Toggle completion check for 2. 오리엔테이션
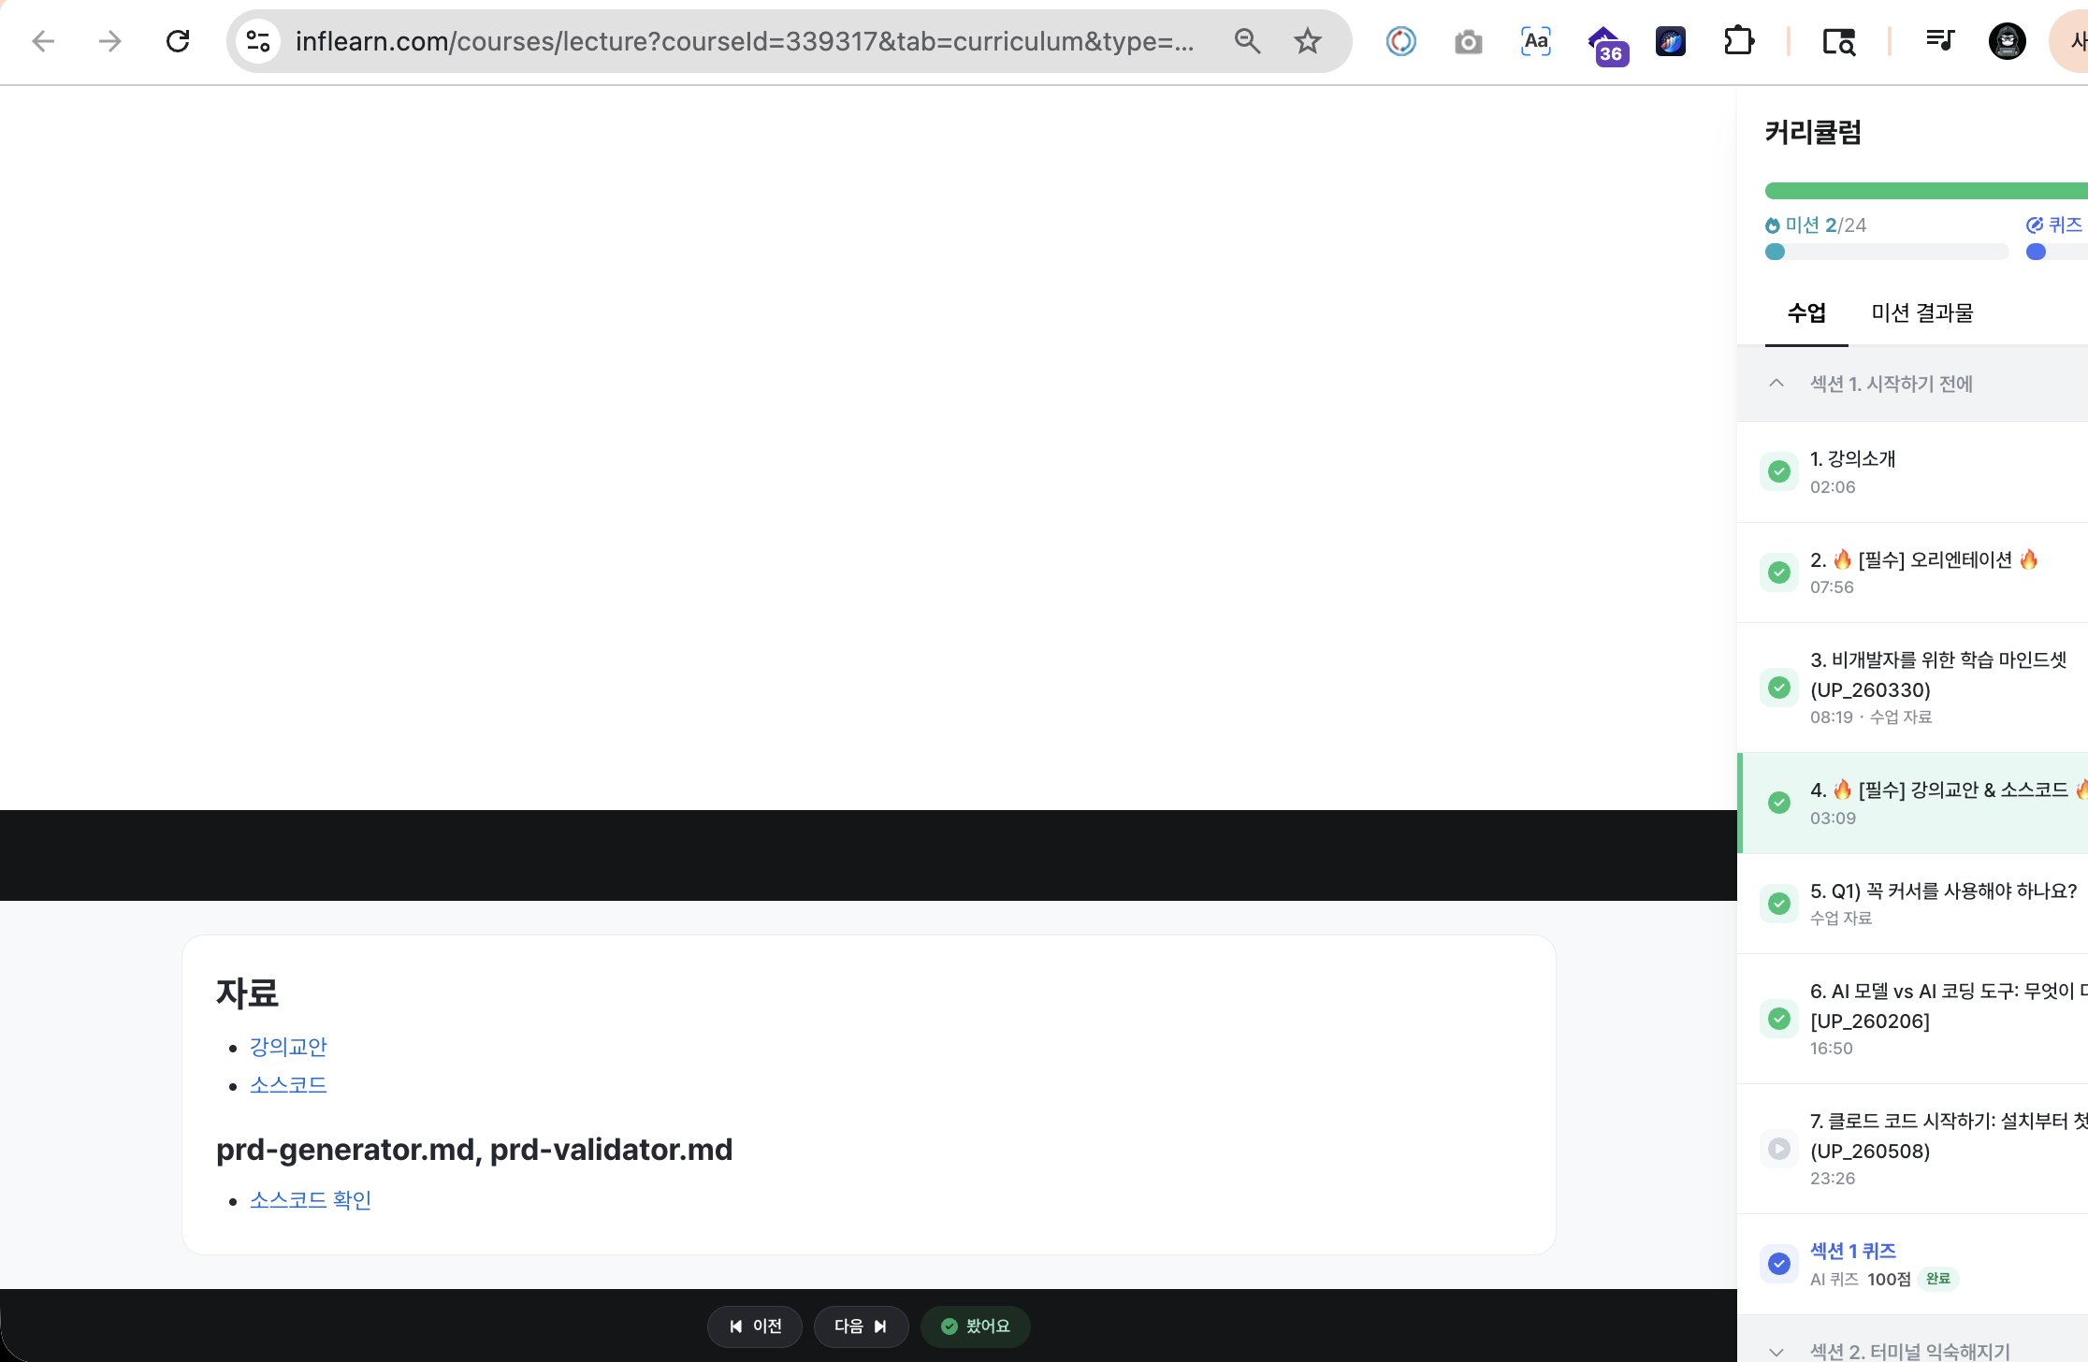This screenshot has width=2088, height=1362. pyautogui.click(x=1779, y=572)
